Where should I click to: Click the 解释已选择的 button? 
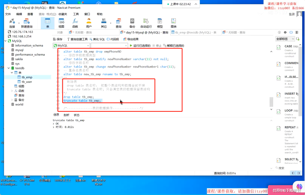point(174,46)
